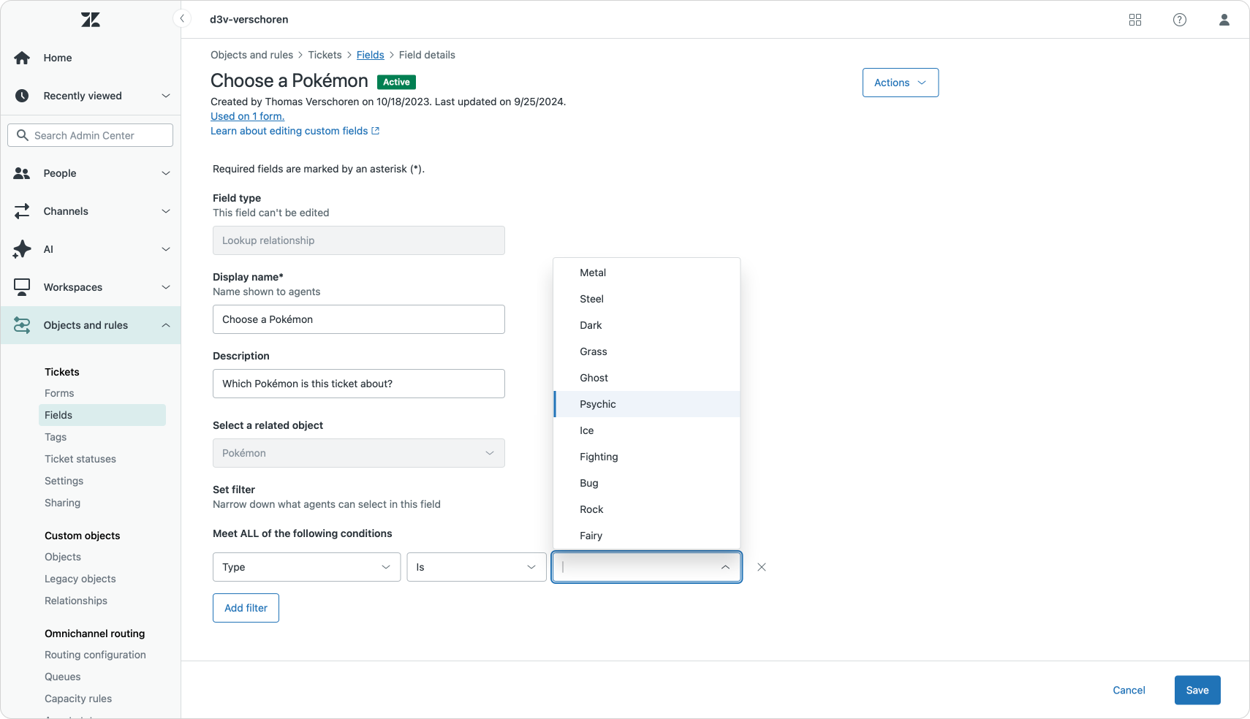Select Psychic from the type list
This screenshot has height=719, width=1250.
tap(647, 404)
